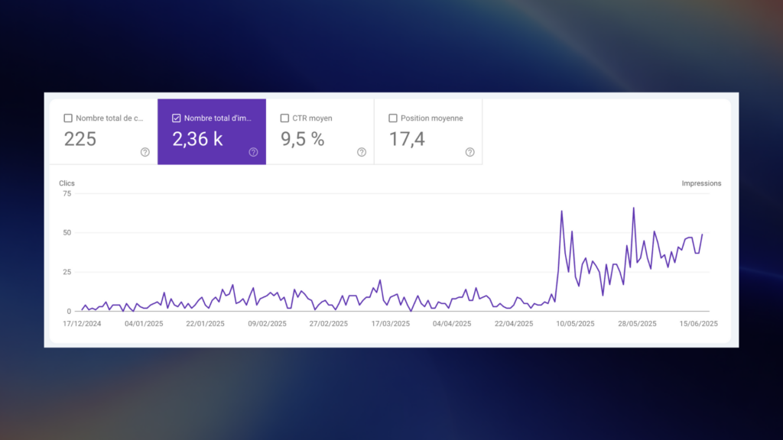Enable the Nombre total de clics checkbox

(x=68, y=118)
